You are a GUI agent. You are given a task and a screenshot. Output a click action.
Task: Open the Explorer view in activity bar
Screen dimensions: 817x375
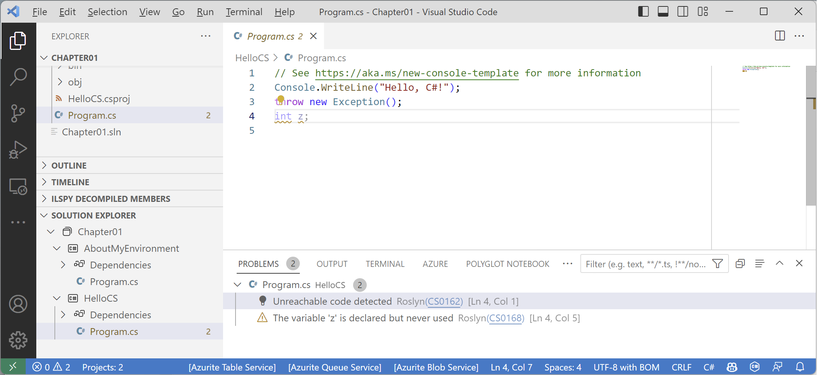coord(18,41)
